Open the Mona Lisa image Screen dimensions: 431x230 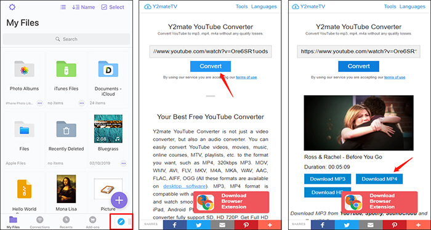tap(66, 189)
